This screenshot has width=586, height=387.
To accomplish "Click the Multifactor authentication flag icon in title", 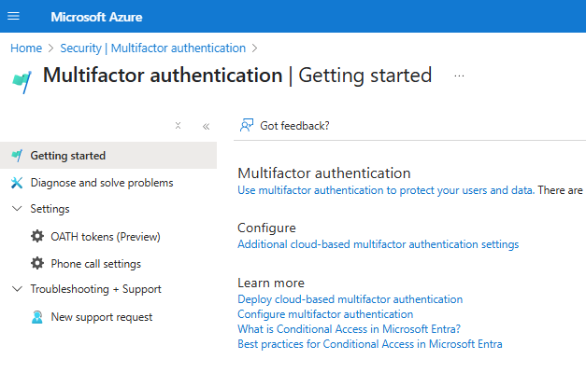I will point(21,82).
